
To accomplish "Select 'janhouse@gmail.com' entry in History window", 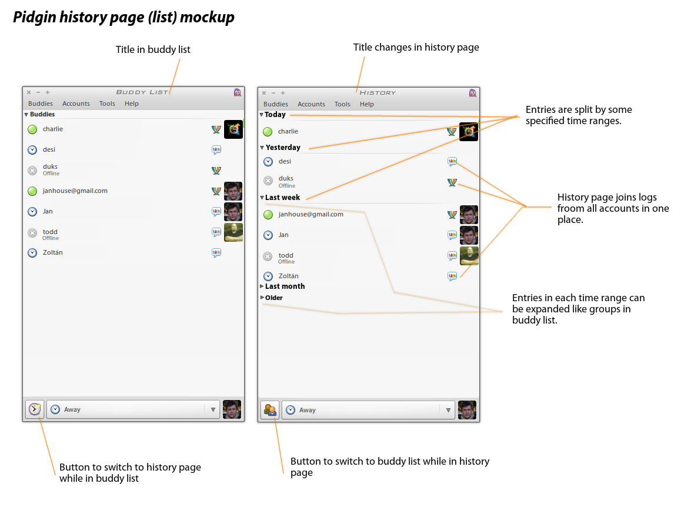I will [x=311, y=214].
